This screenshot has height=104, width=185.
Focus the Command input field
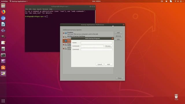92,46
